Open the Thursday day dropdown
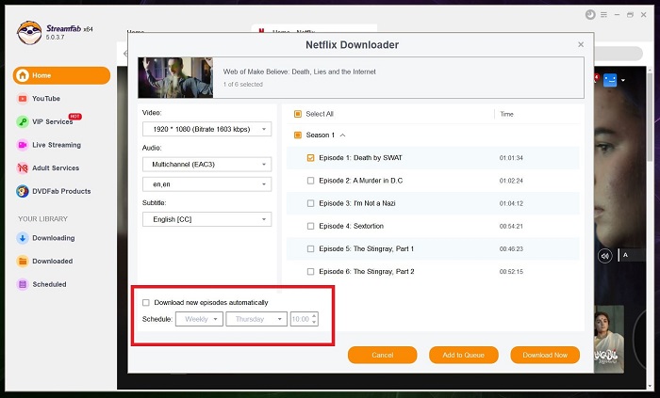The width and height of the screenshot is (660, 398). [x=256, y=319]
